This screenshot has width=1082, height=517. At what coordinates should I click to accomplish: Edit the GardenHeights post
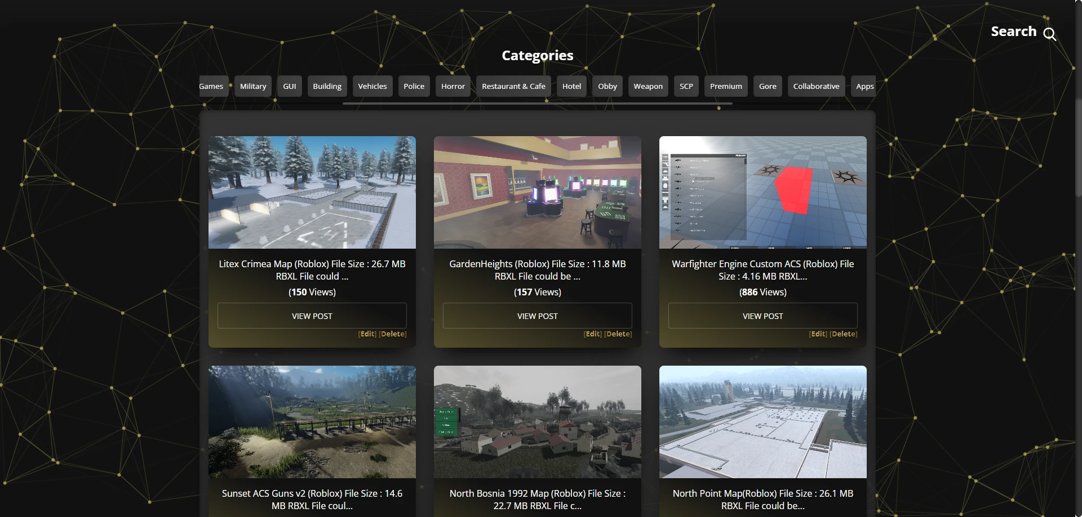click(593, 334)
